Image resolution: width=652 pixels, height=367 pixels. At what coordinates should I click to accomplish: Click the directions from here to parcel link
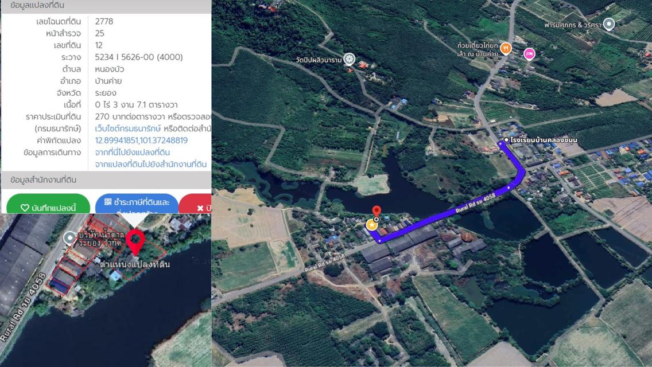pyautogui.click(x=132, y=152)
